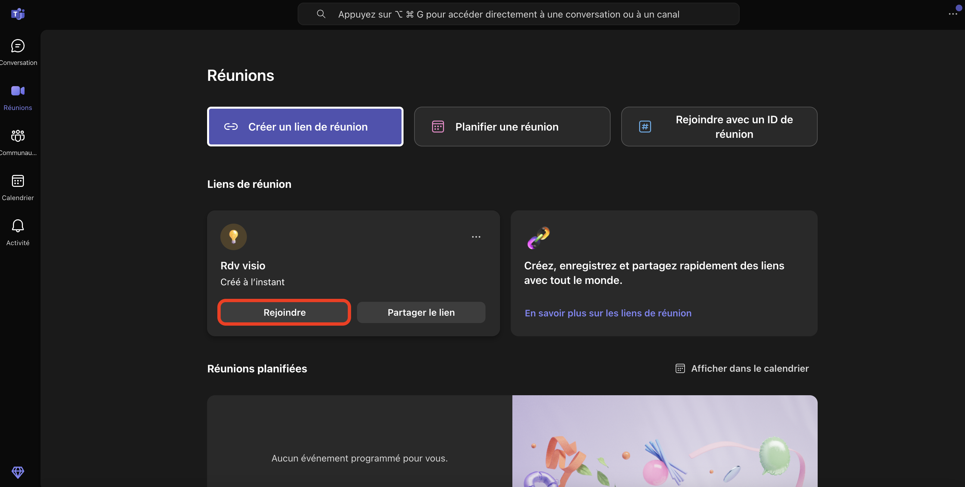Click the party illustration thumbnail
The height and width of the screenshot is (487, 965).
click(665, 441)
